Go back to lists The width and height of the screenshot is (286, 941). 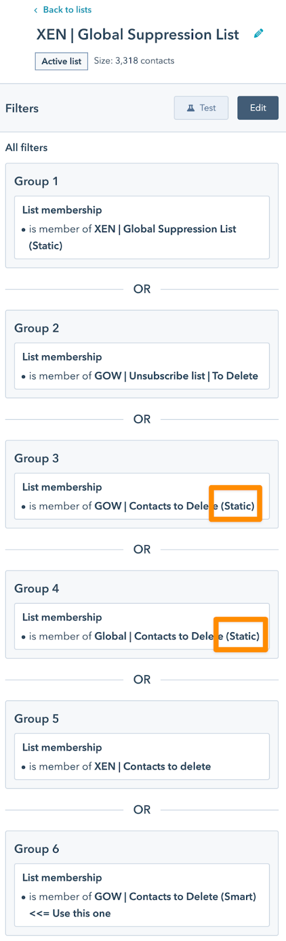point(63,10)
